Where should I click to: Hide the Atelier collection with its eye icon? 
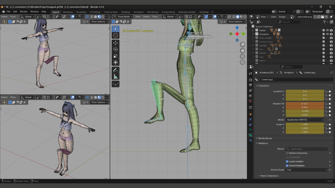[x=327, y=30]
